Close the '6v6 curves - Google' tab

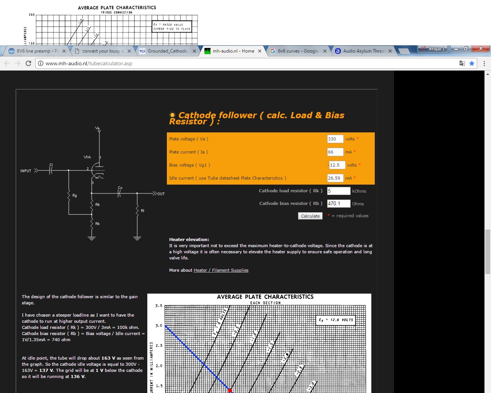(325, 51)
